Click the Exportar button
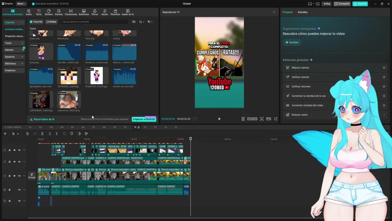This screenshot has width=392, height=221. pos(360,4)
